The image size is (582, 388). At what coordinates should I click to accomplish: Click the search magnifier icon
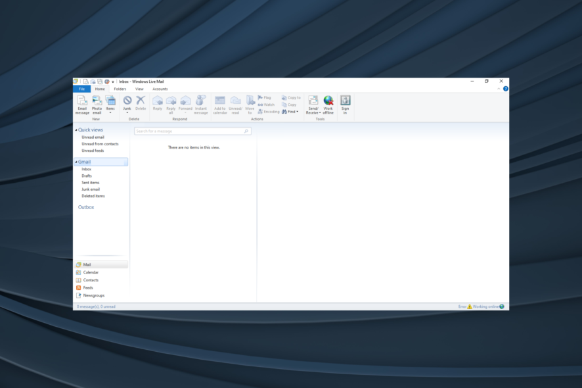click(x=246, y=131)
